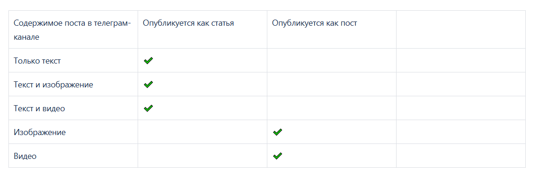
Task: Click the Видео row label
Action: (25, 156)
